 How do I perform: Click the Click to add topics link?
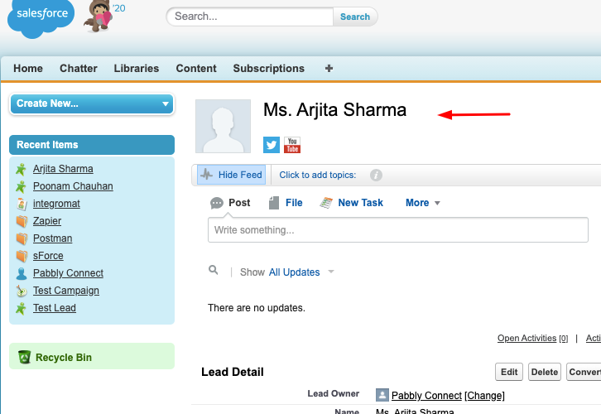tap(318, 176)
